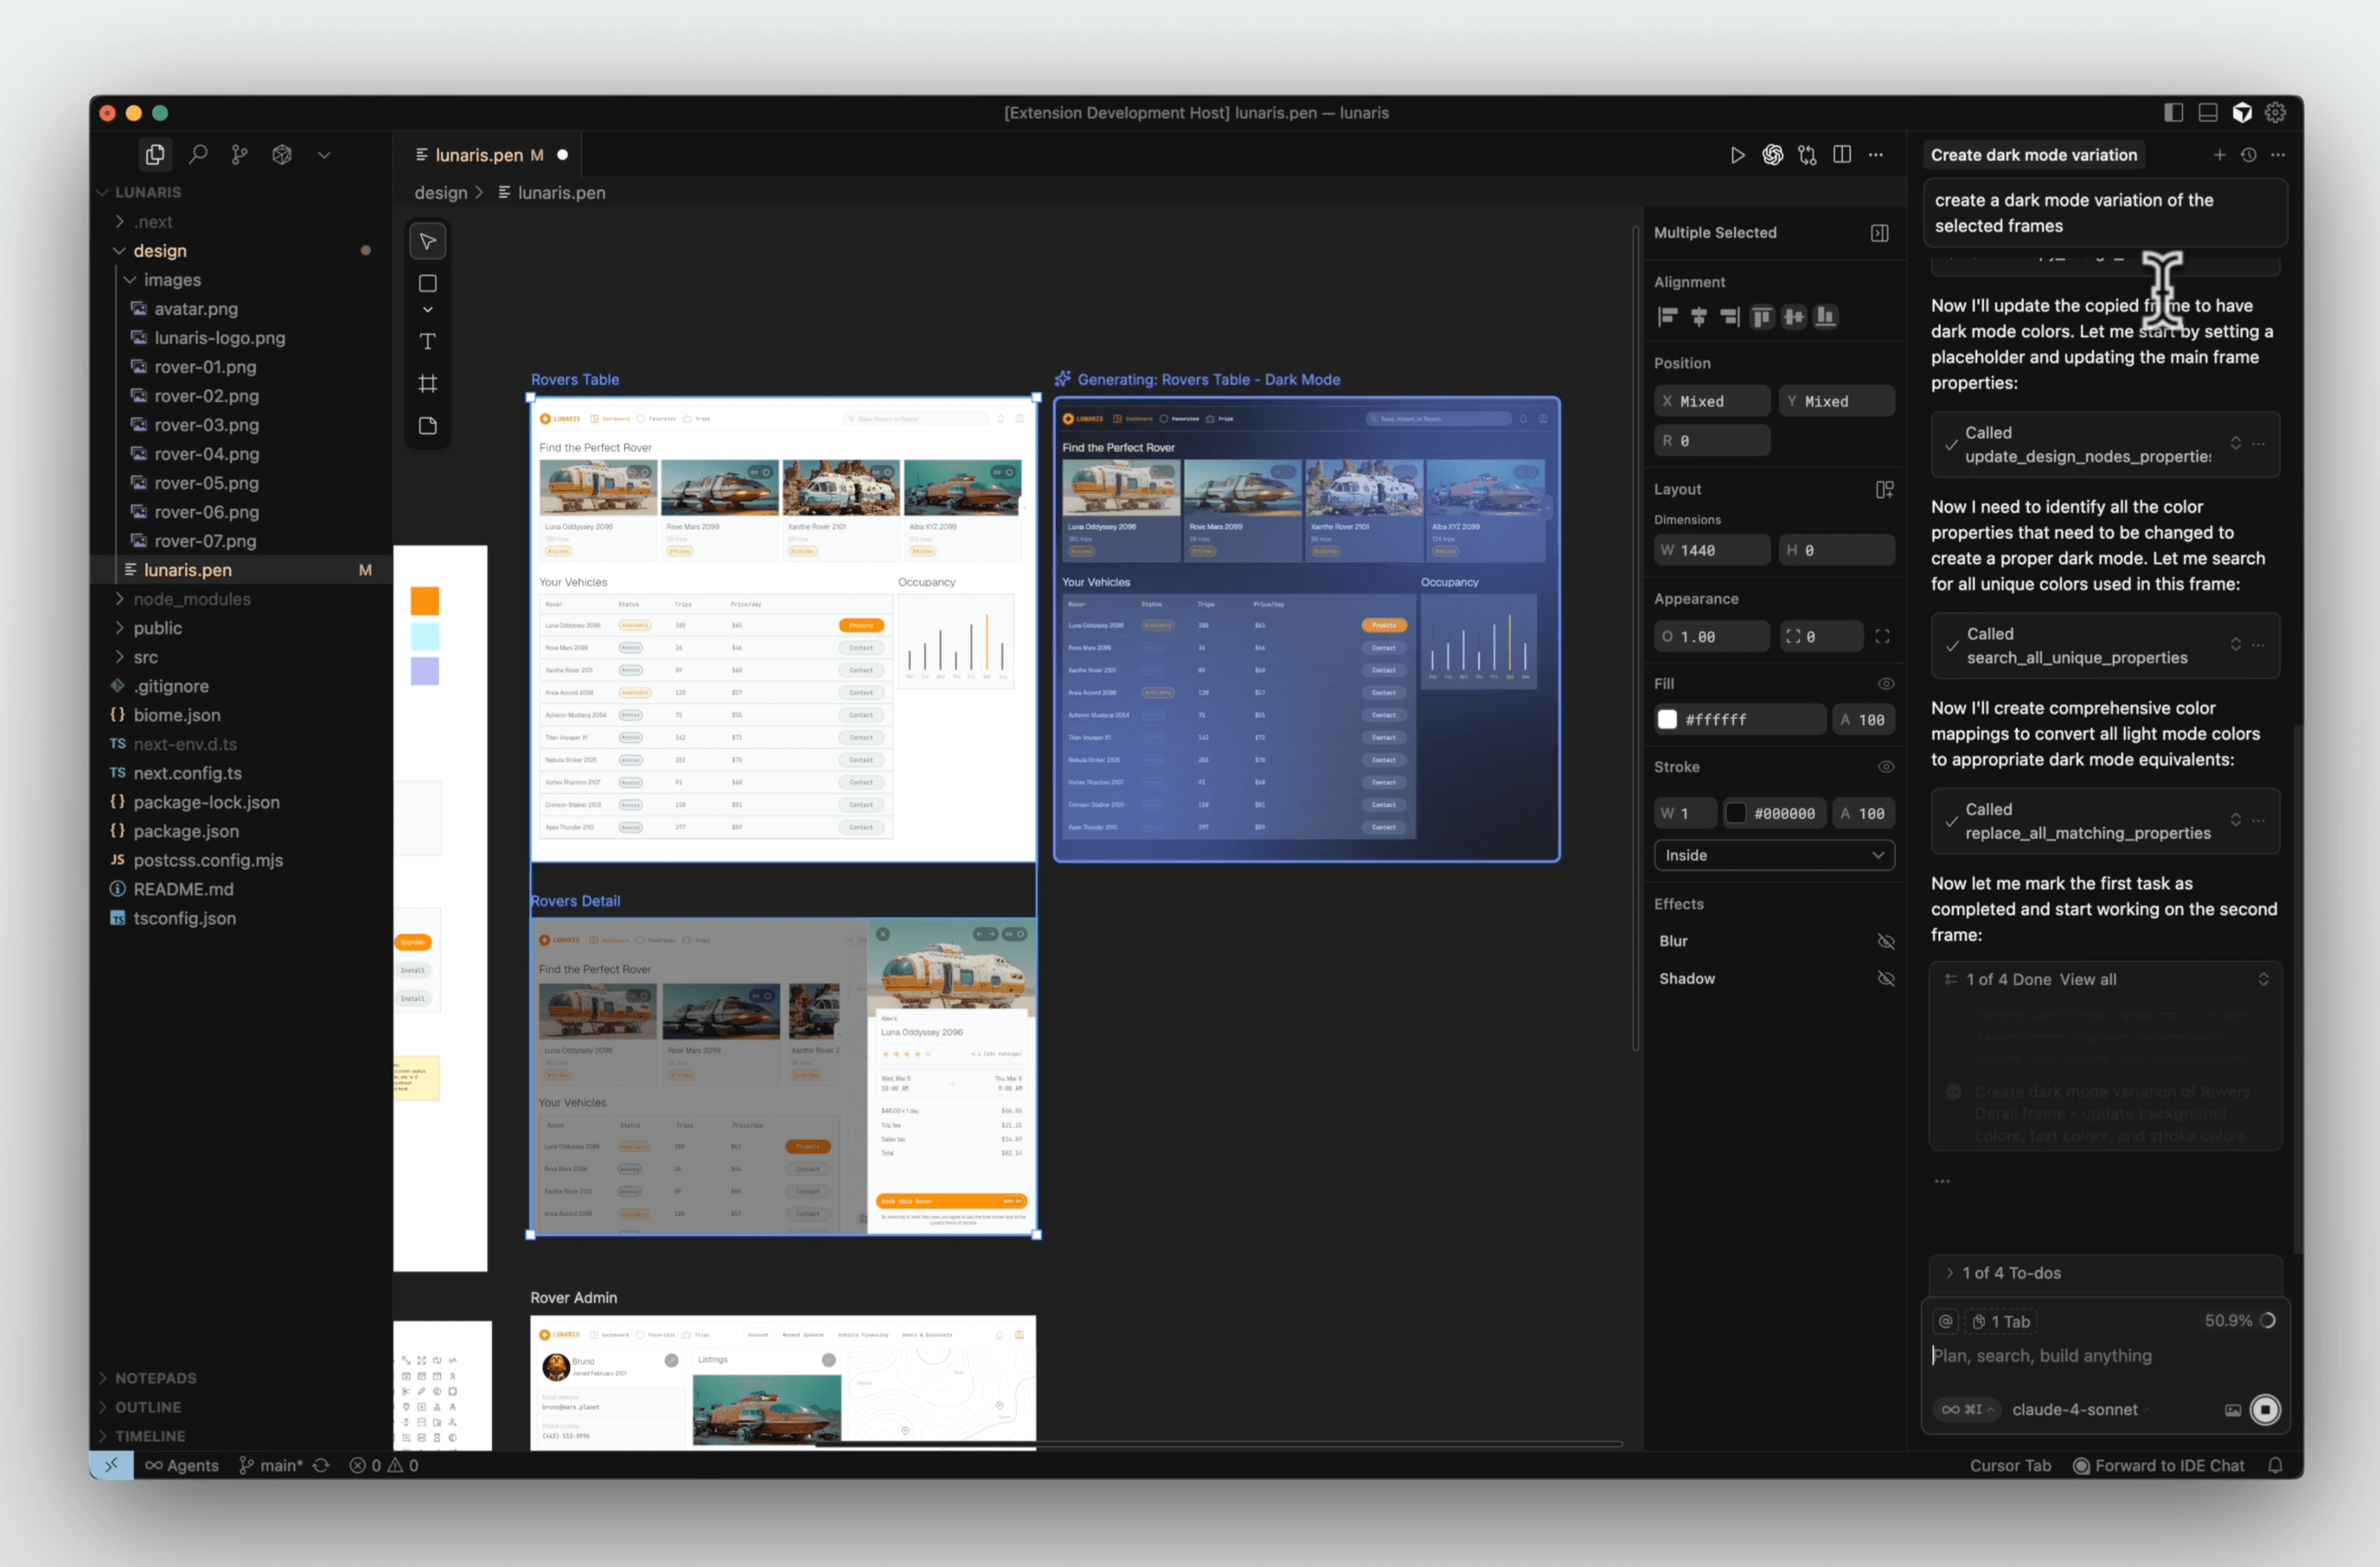The image size is (2380, 1567).
Task: Select the frame tool with hash icon
Action: tap(427, 384)
